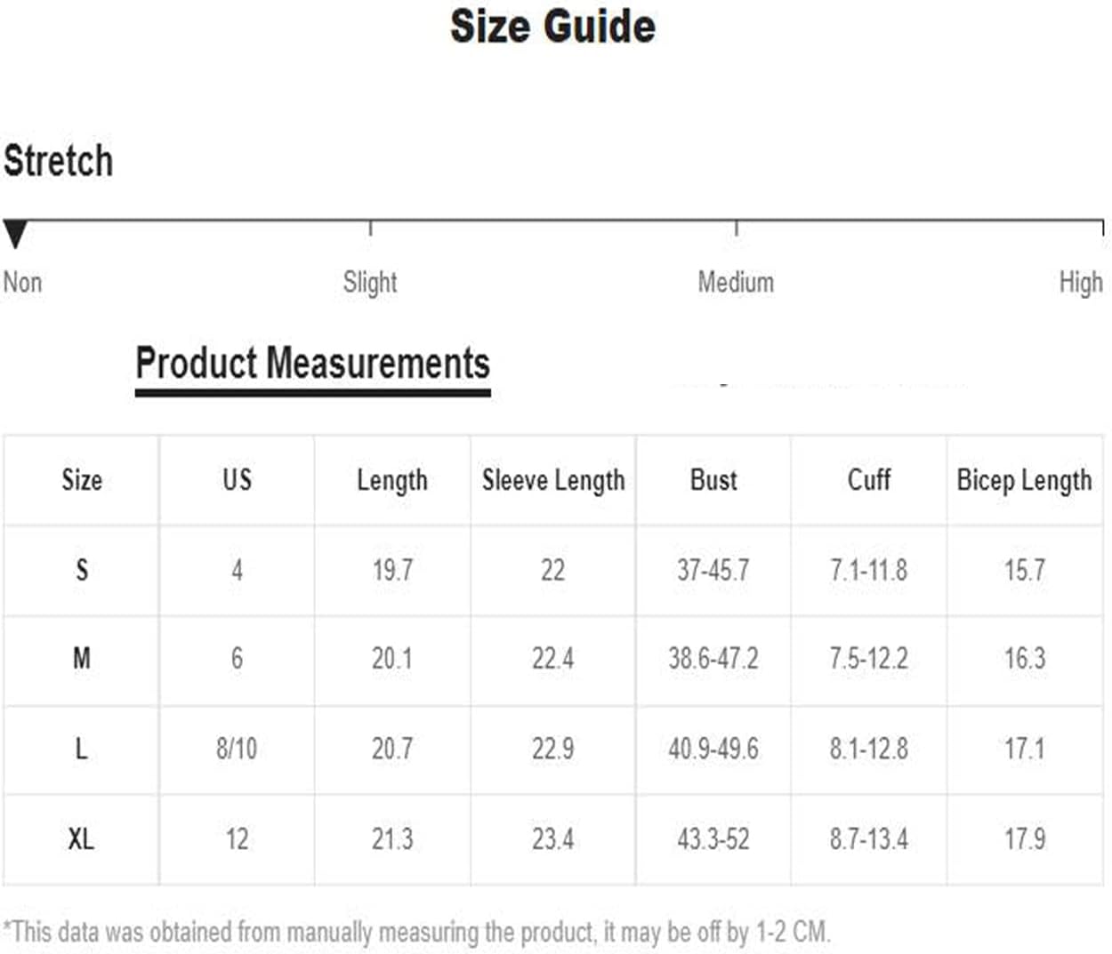
Task: Select the 38.6-47.2 bust measurement cell
Action: point(713,659)
